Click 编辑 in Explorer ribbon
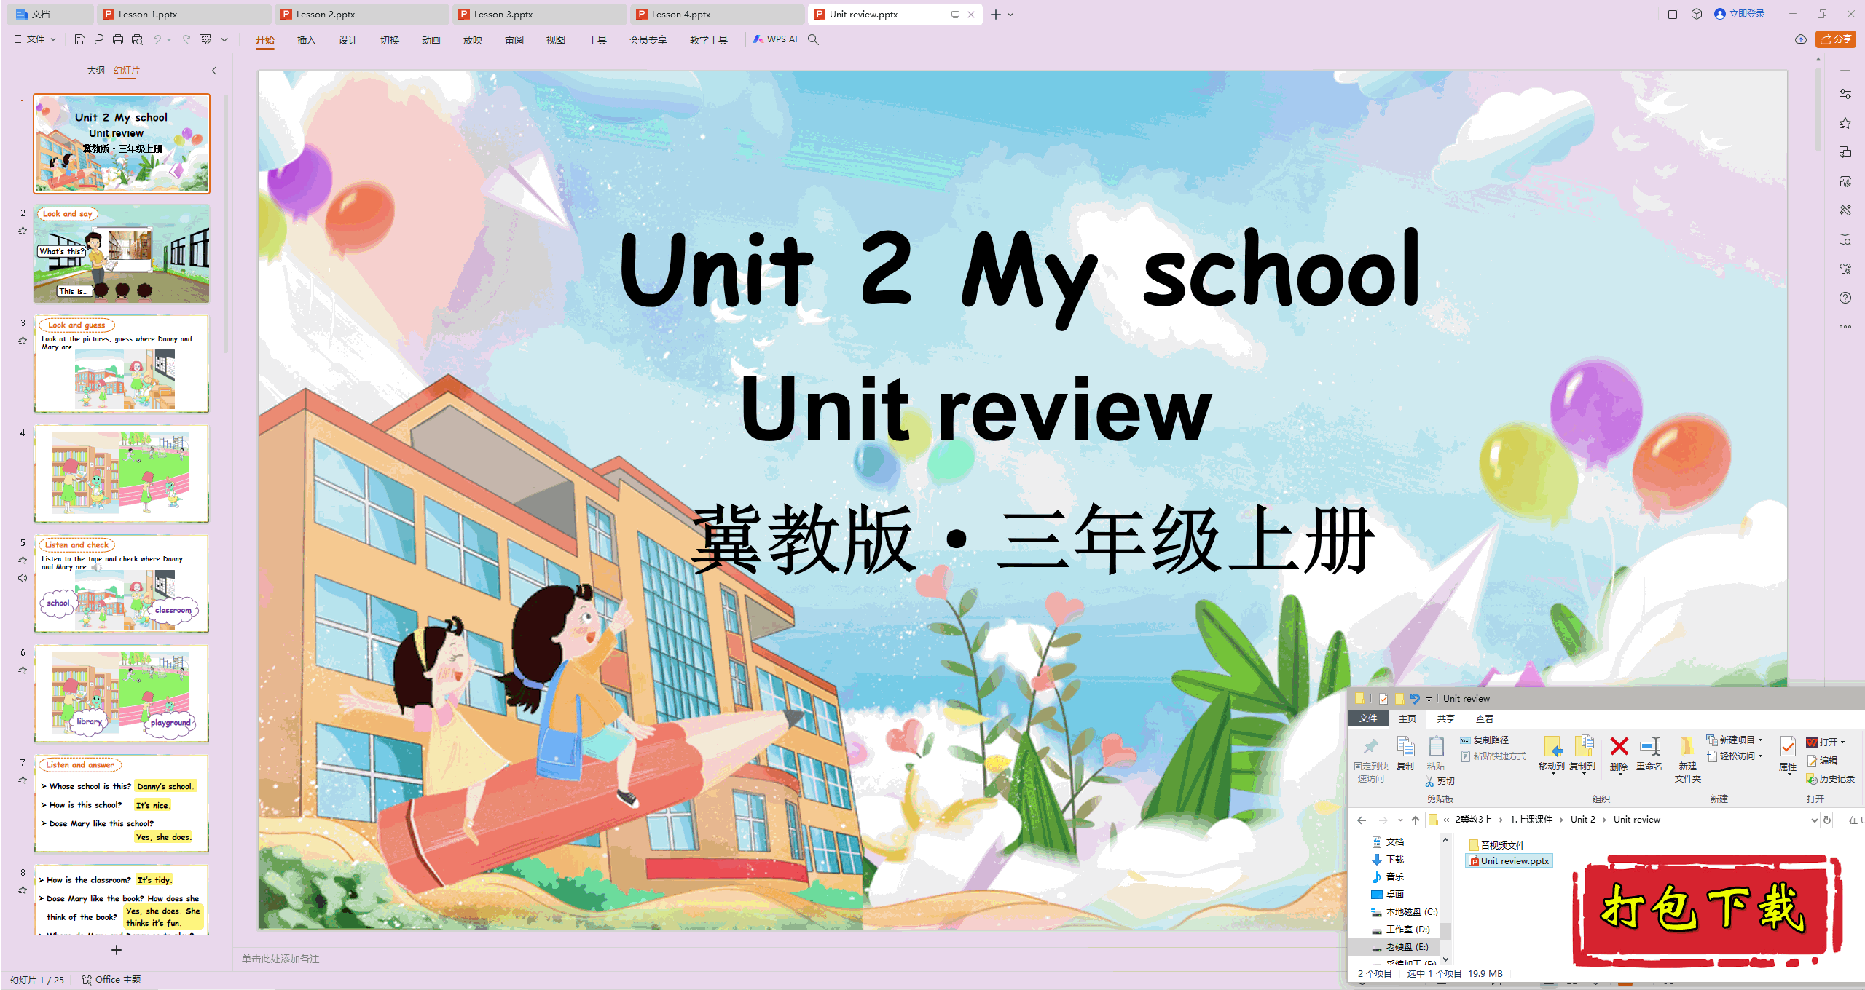The height and width of the screenshot is (990, 1865). pyautogui.click(x=1821, y=760)
